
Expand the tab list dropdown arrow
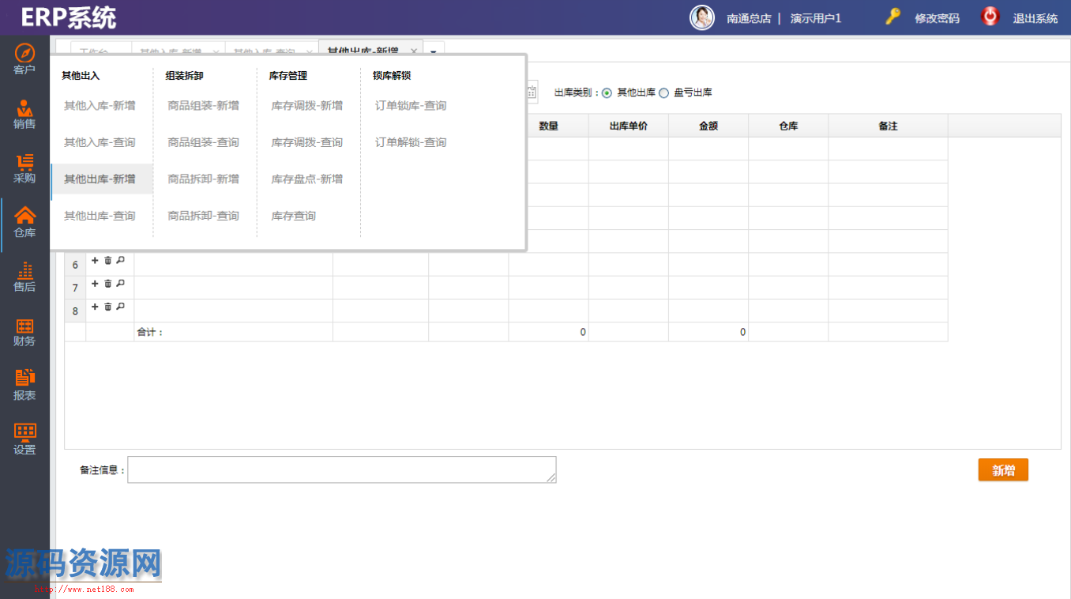[434, 51]
